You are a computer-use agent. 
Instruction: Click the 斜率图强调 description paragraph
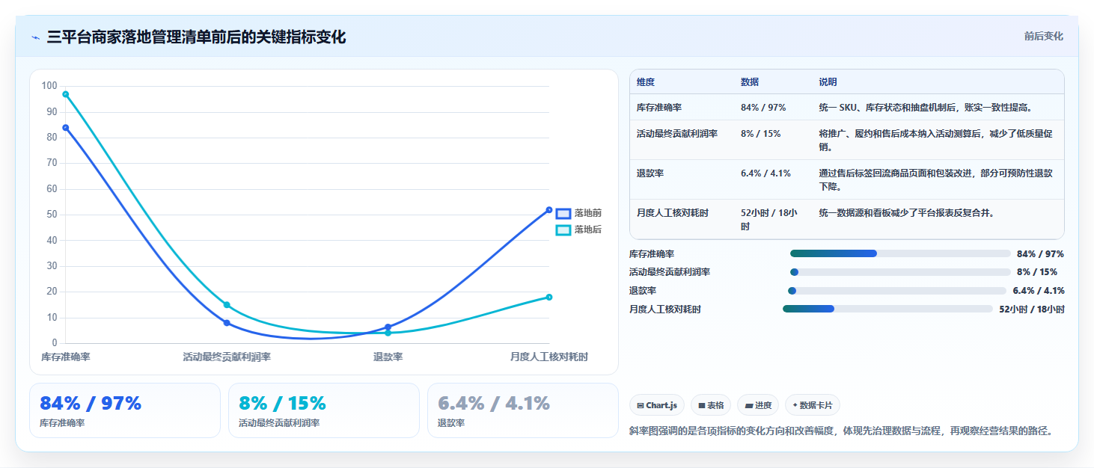click(842, 431)
